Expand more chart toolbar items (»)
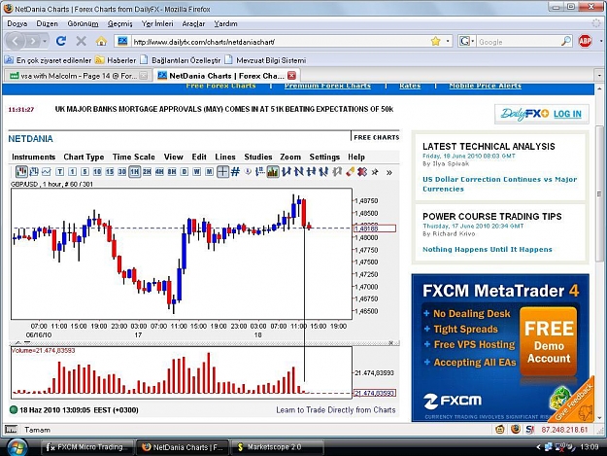The image size is (607, 456). (x=389, y=172)
